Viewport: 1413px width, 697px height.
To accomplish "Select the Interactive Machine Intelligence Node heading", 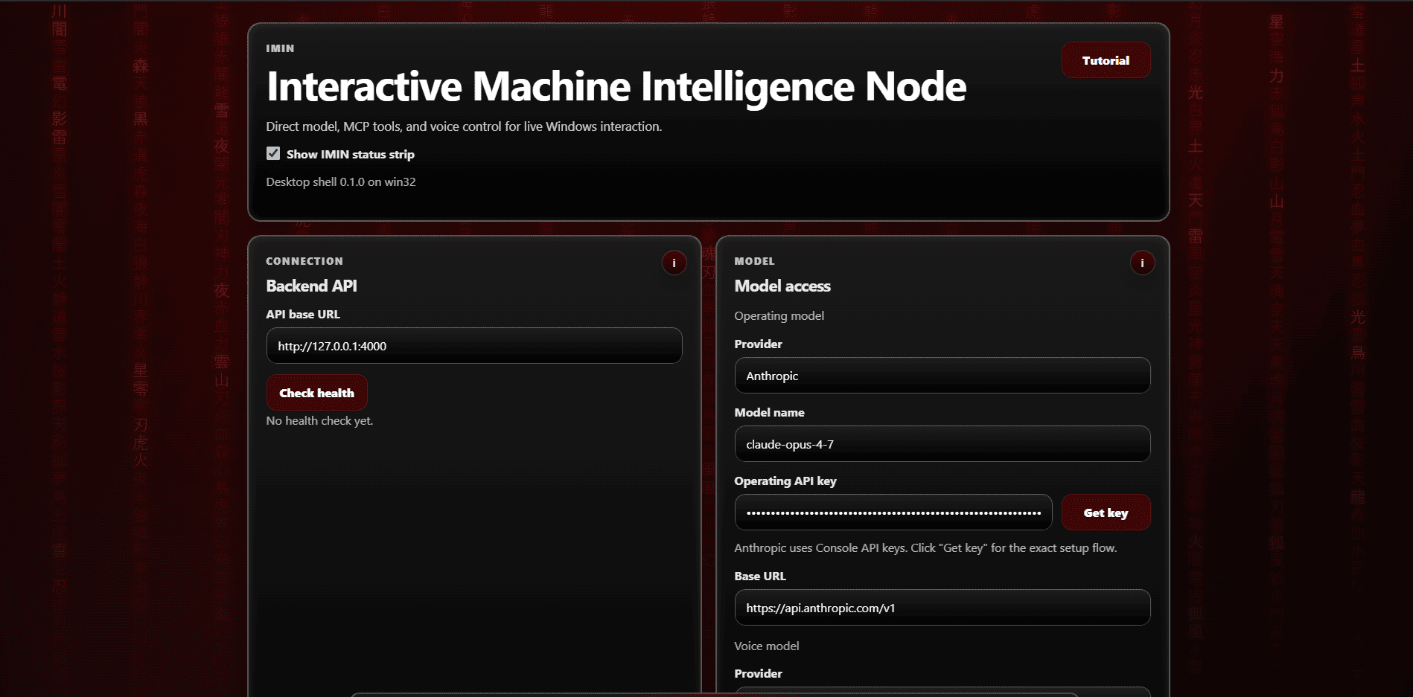I will point(616,86).
